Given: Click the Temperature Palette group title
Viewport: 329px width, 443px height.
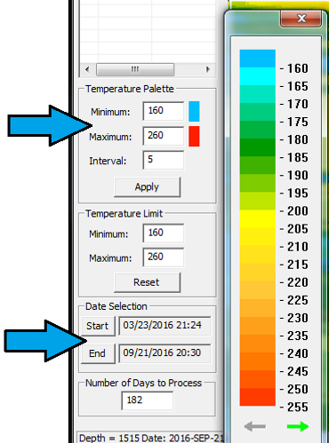Looking at the screenshot, I should pyautogui.click(x=130, y=89).
